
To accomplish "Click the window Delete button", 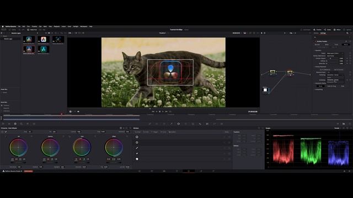I will (227, 132).
